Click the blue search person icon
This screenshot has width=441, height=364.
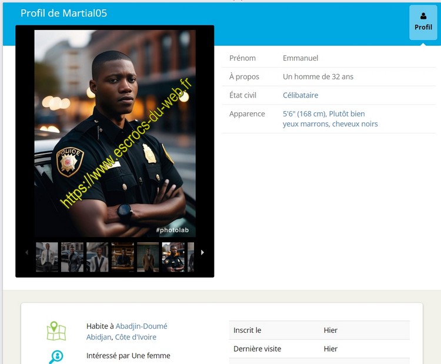point(56,356)
